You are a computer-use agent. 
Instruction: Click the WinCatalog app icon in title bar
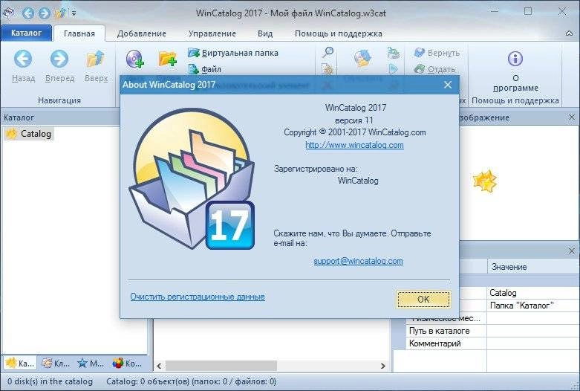[x=8, y=13]
